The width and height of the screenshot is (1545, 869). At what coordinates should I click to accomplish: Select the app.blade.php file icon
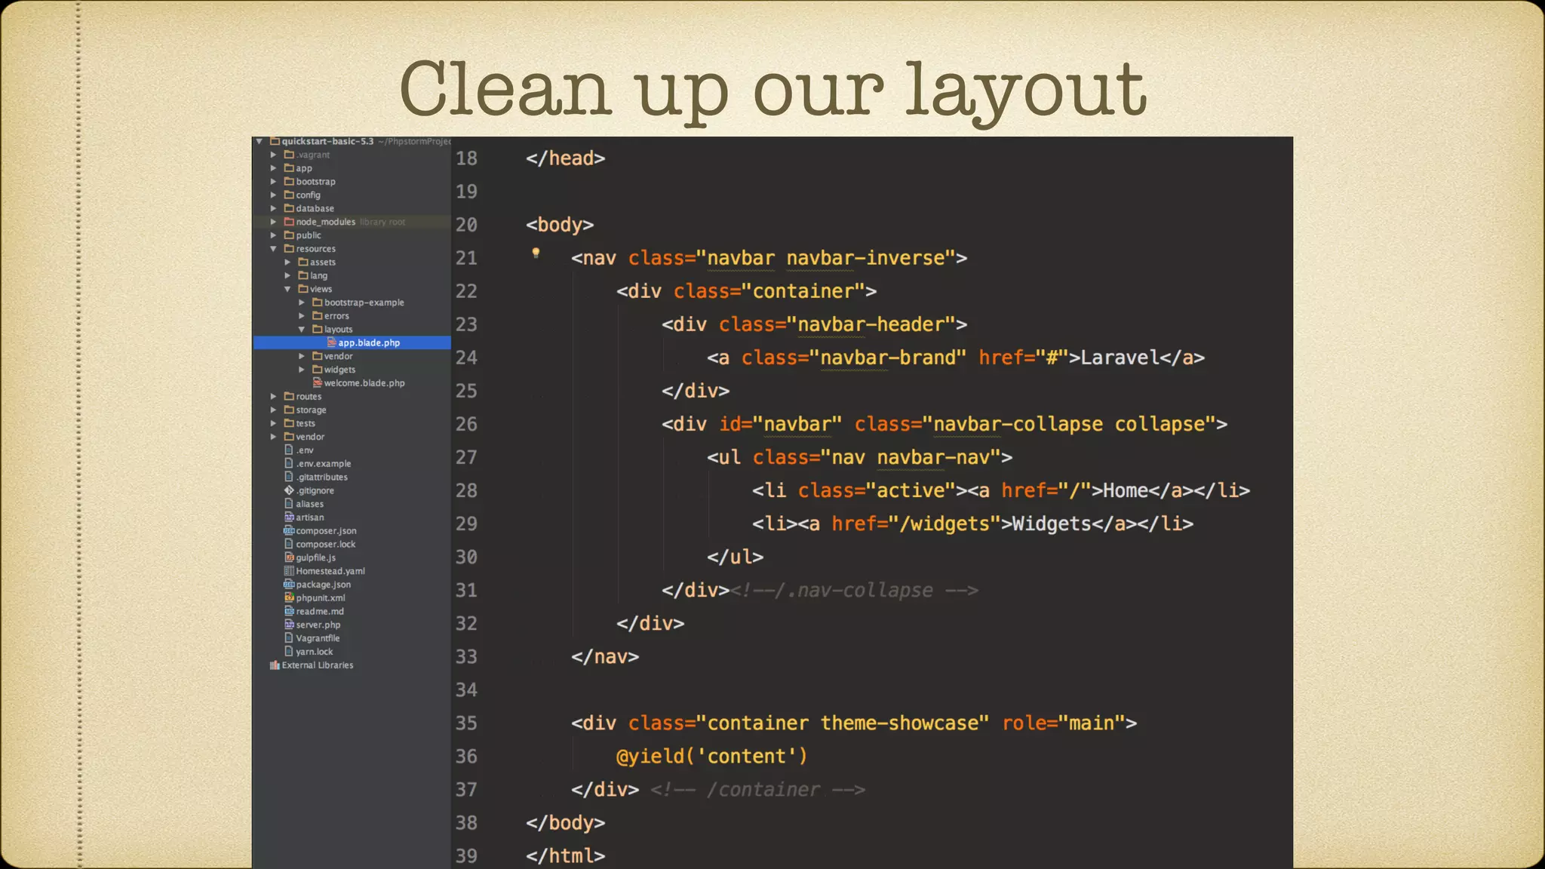click(331, 342)
